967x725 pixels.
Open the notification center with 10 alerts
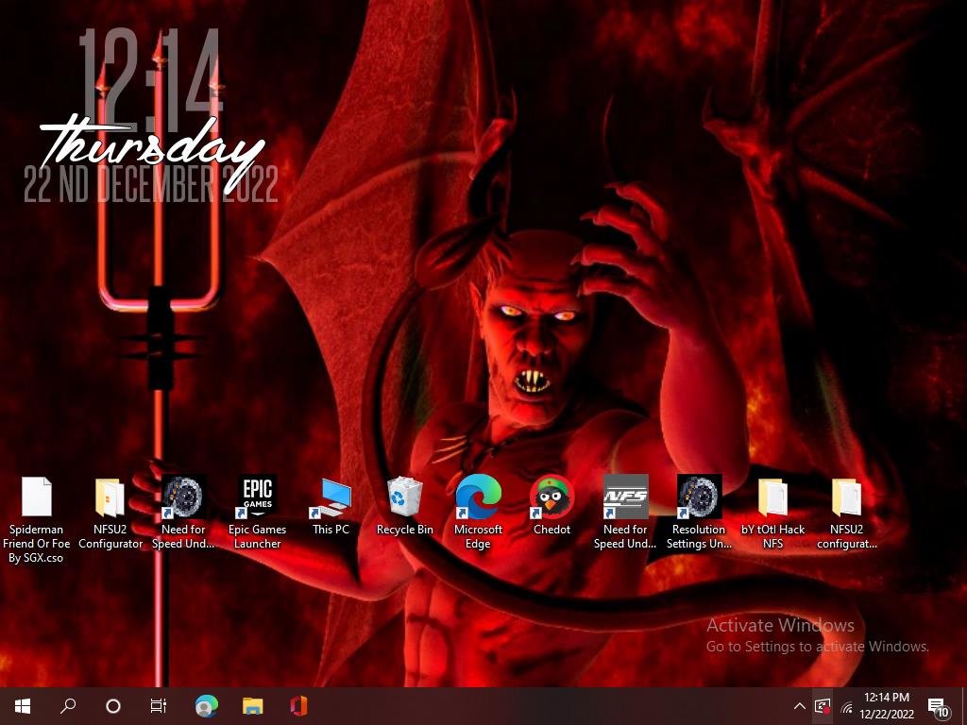939,707
